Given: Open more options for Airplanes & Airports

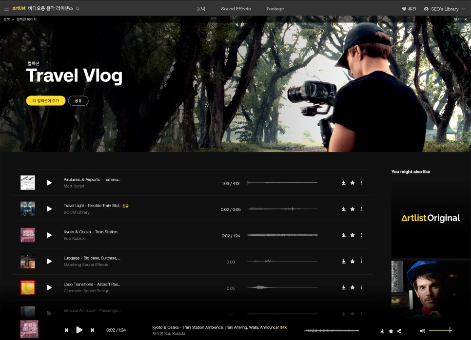Looking at the screenshot, I should [361, 183].
